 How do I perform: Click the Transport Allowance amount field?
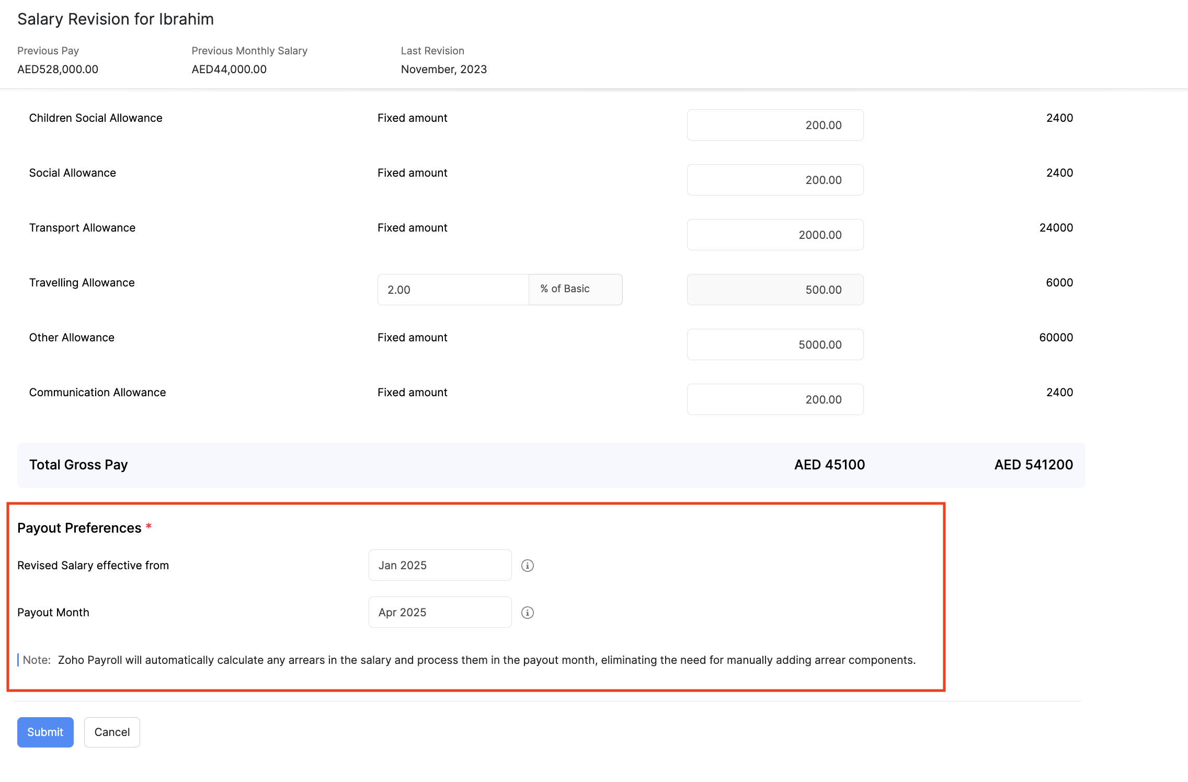coord(775,234)
